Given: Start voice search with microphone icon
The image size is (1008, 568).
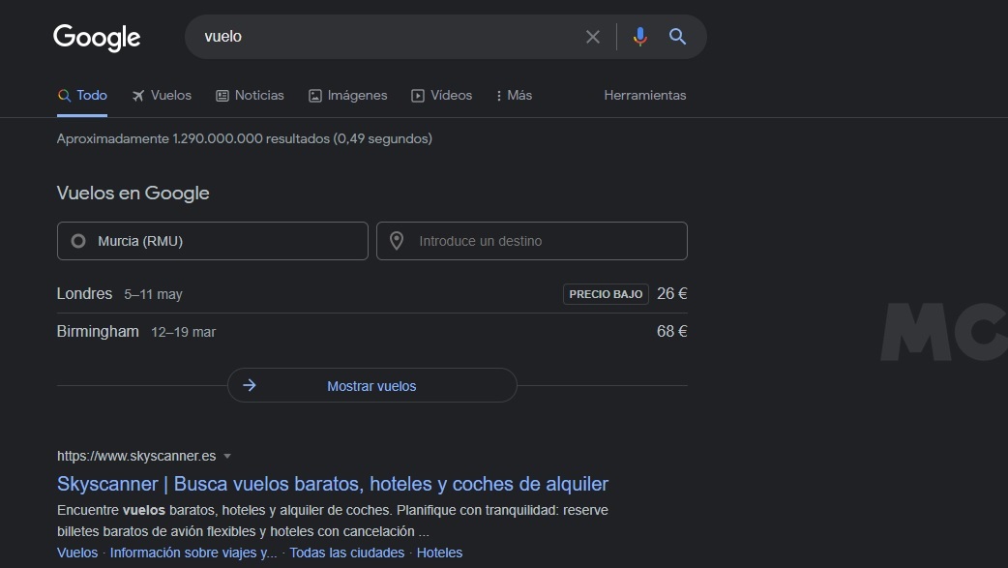Looking at the screenshot, I should pos(639,37).
